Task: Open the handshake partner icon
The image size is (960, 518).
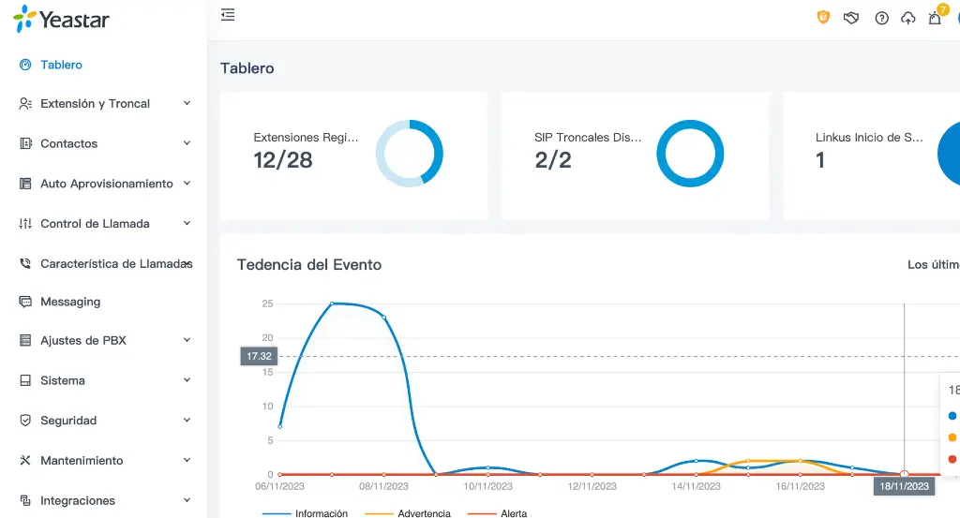Action: (x=851, y=18)
